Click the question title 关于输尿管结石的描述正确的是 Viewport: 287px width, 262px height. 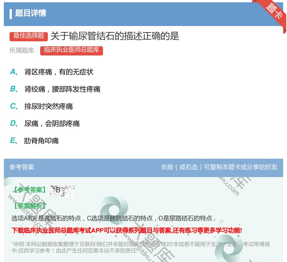pos(115,36)
